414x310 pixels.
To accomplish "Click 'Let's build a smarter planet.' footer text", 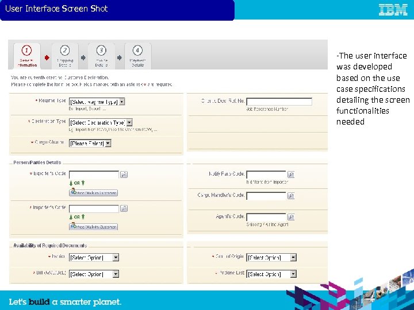I will [x=65, y=302].
